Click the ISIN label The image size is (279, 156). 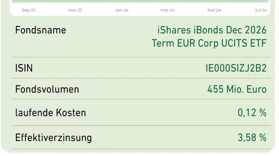coord(24,68)
